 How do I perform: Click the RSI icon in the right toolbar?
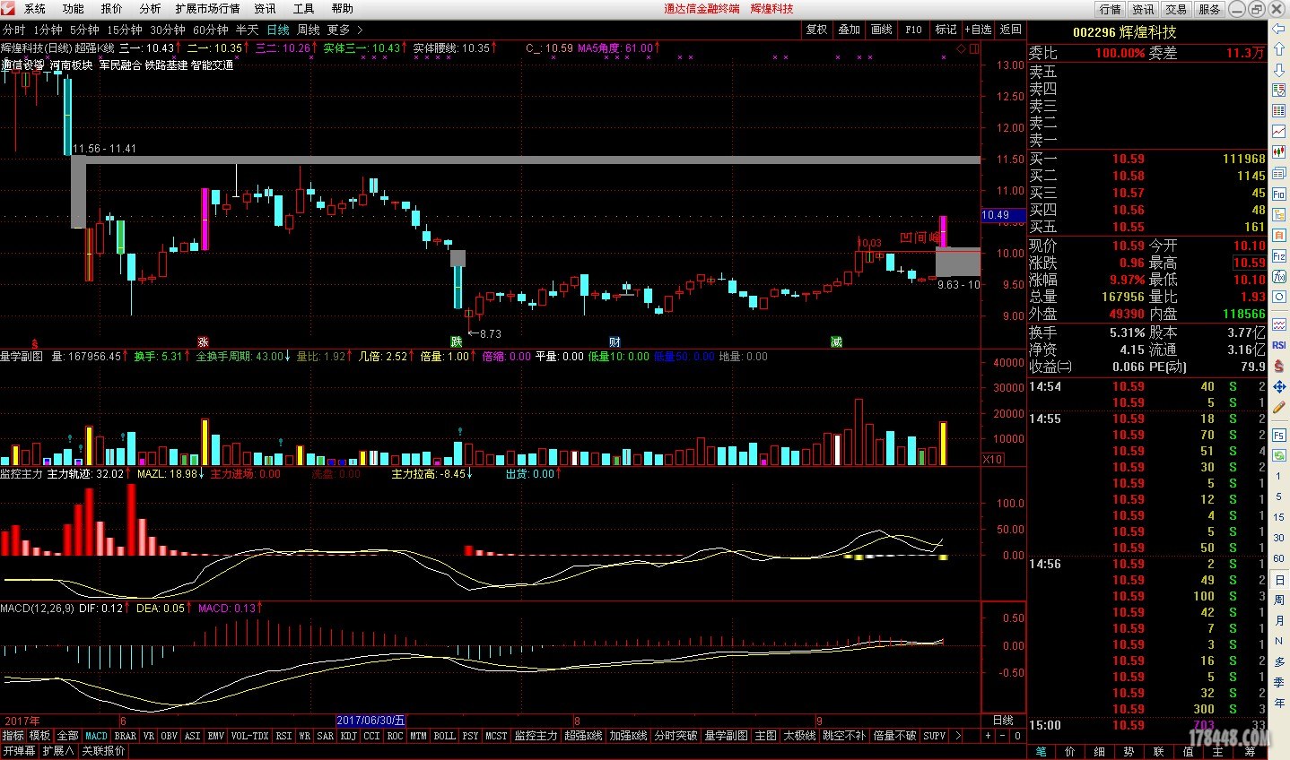1279,345
